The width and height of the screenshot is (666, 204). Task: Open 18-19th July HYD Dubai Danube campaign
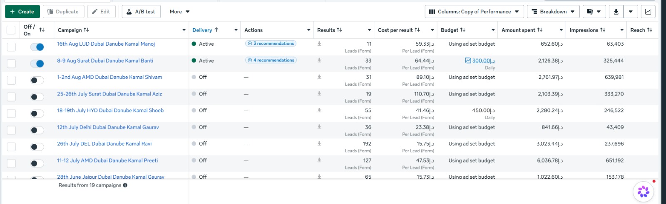tap(110, 110)
